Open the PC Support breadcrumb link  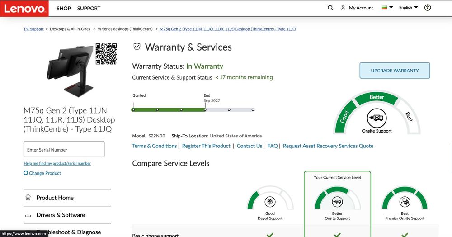point(34,29)
